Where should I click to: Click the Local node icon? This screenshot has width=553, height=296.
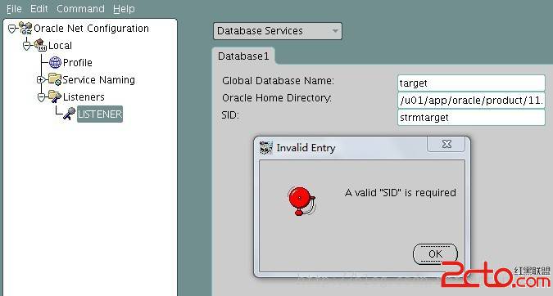pos(40,45)
